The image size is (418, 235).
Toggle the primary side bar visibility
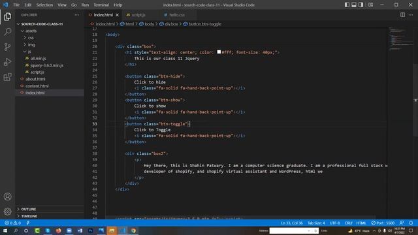347,5
